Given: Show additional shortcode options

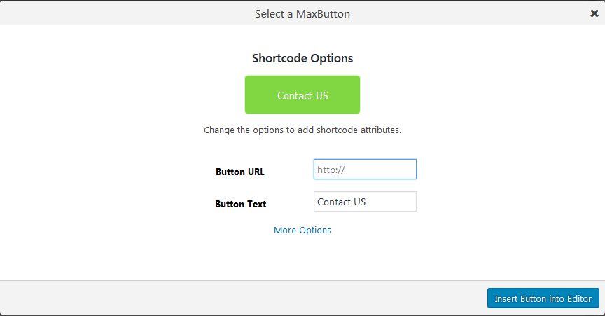Looking at the screenshot, I should tap(302, 230).
